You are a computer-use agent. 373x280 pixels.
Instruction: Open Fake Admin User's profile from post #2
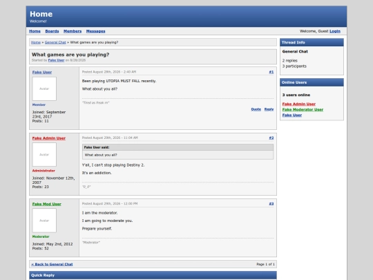coord(49,138)
